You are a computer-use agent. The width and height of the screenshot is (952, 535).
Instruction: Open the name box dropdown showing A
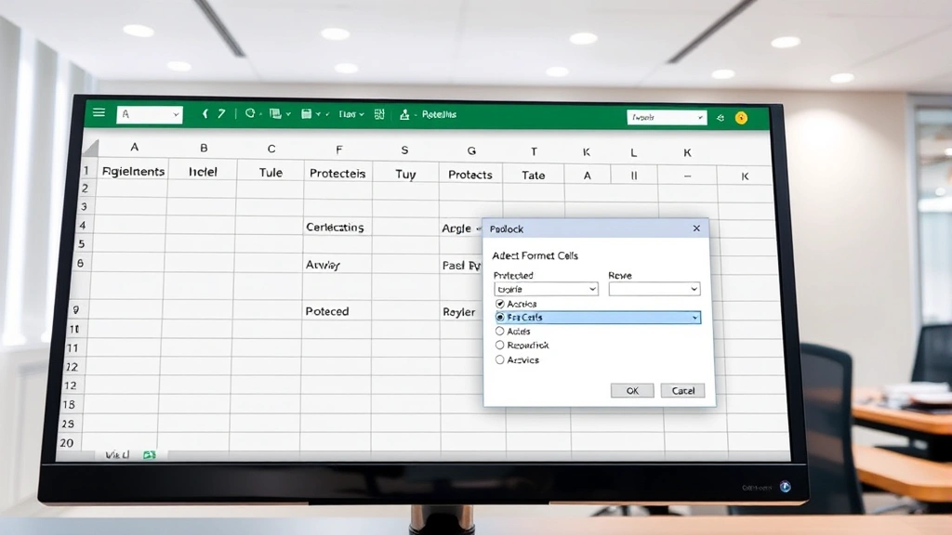pyautogui.click(x=149, y=114)
